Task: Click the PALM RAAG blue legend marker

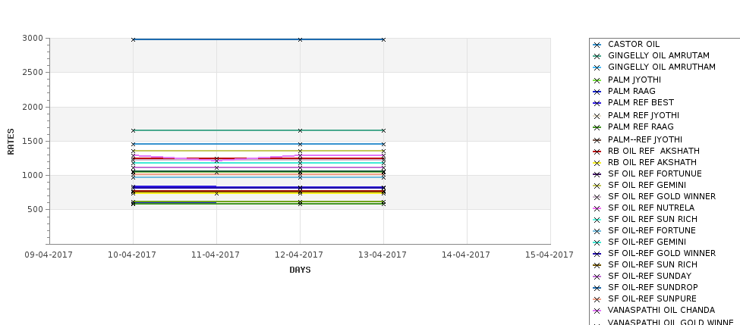Action: coord(597,92)
